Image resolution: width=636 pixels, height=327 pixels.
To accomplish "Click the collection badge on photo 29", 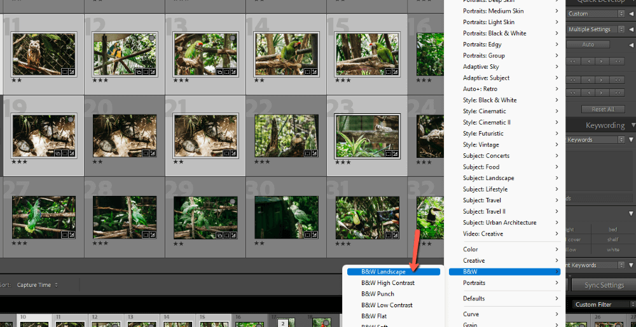I will [220, 235].
